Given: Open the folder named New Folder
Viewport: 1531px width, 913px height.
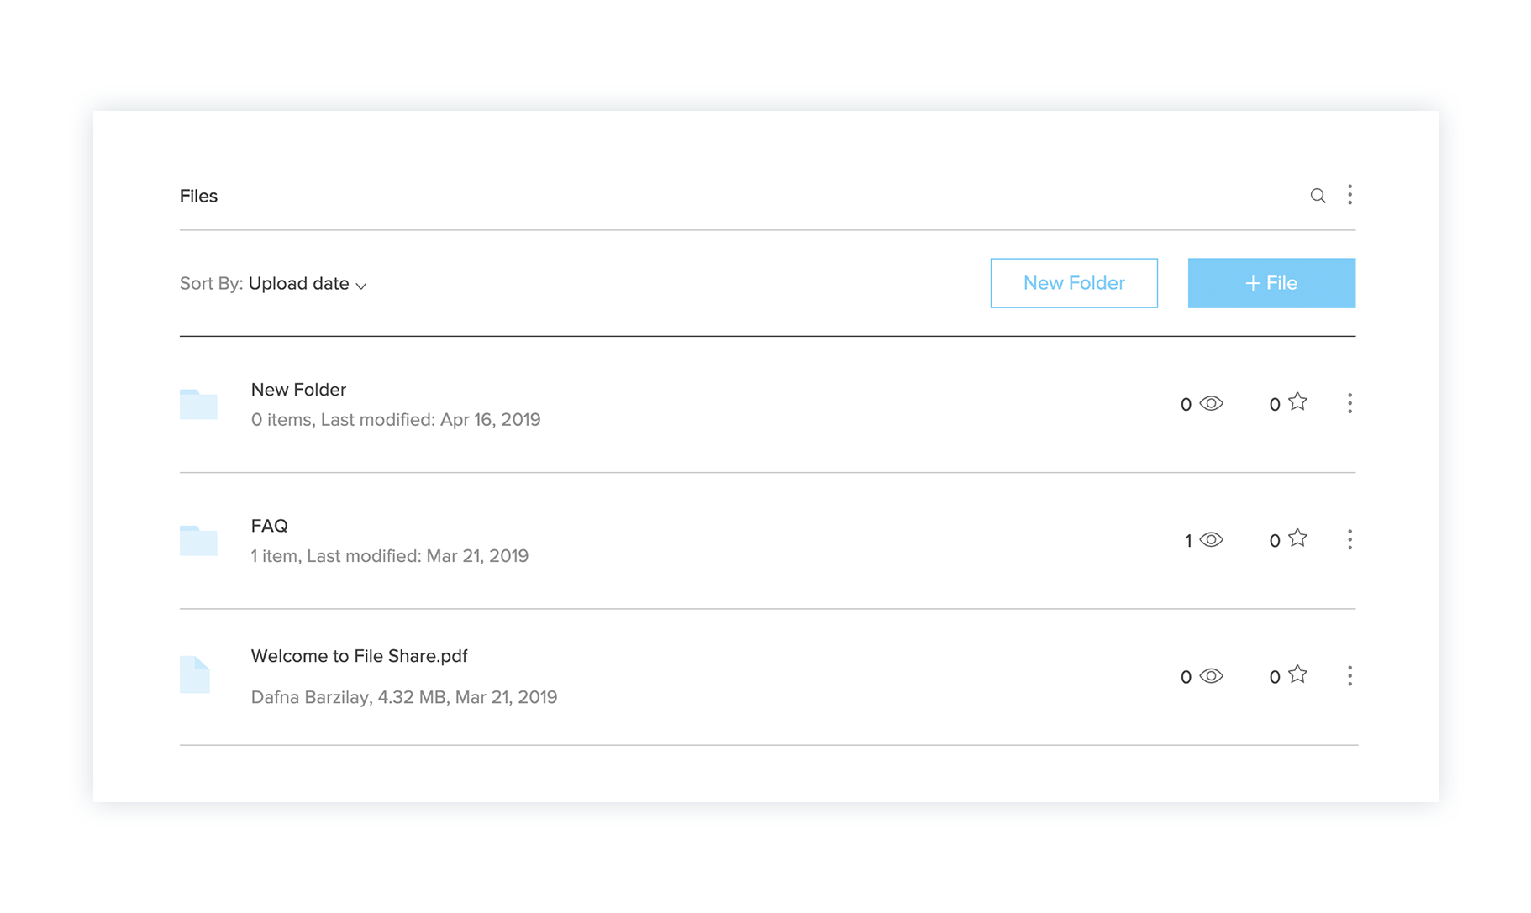Looking at the screenshot, I should pyautogui.click(x=298, y=390).
